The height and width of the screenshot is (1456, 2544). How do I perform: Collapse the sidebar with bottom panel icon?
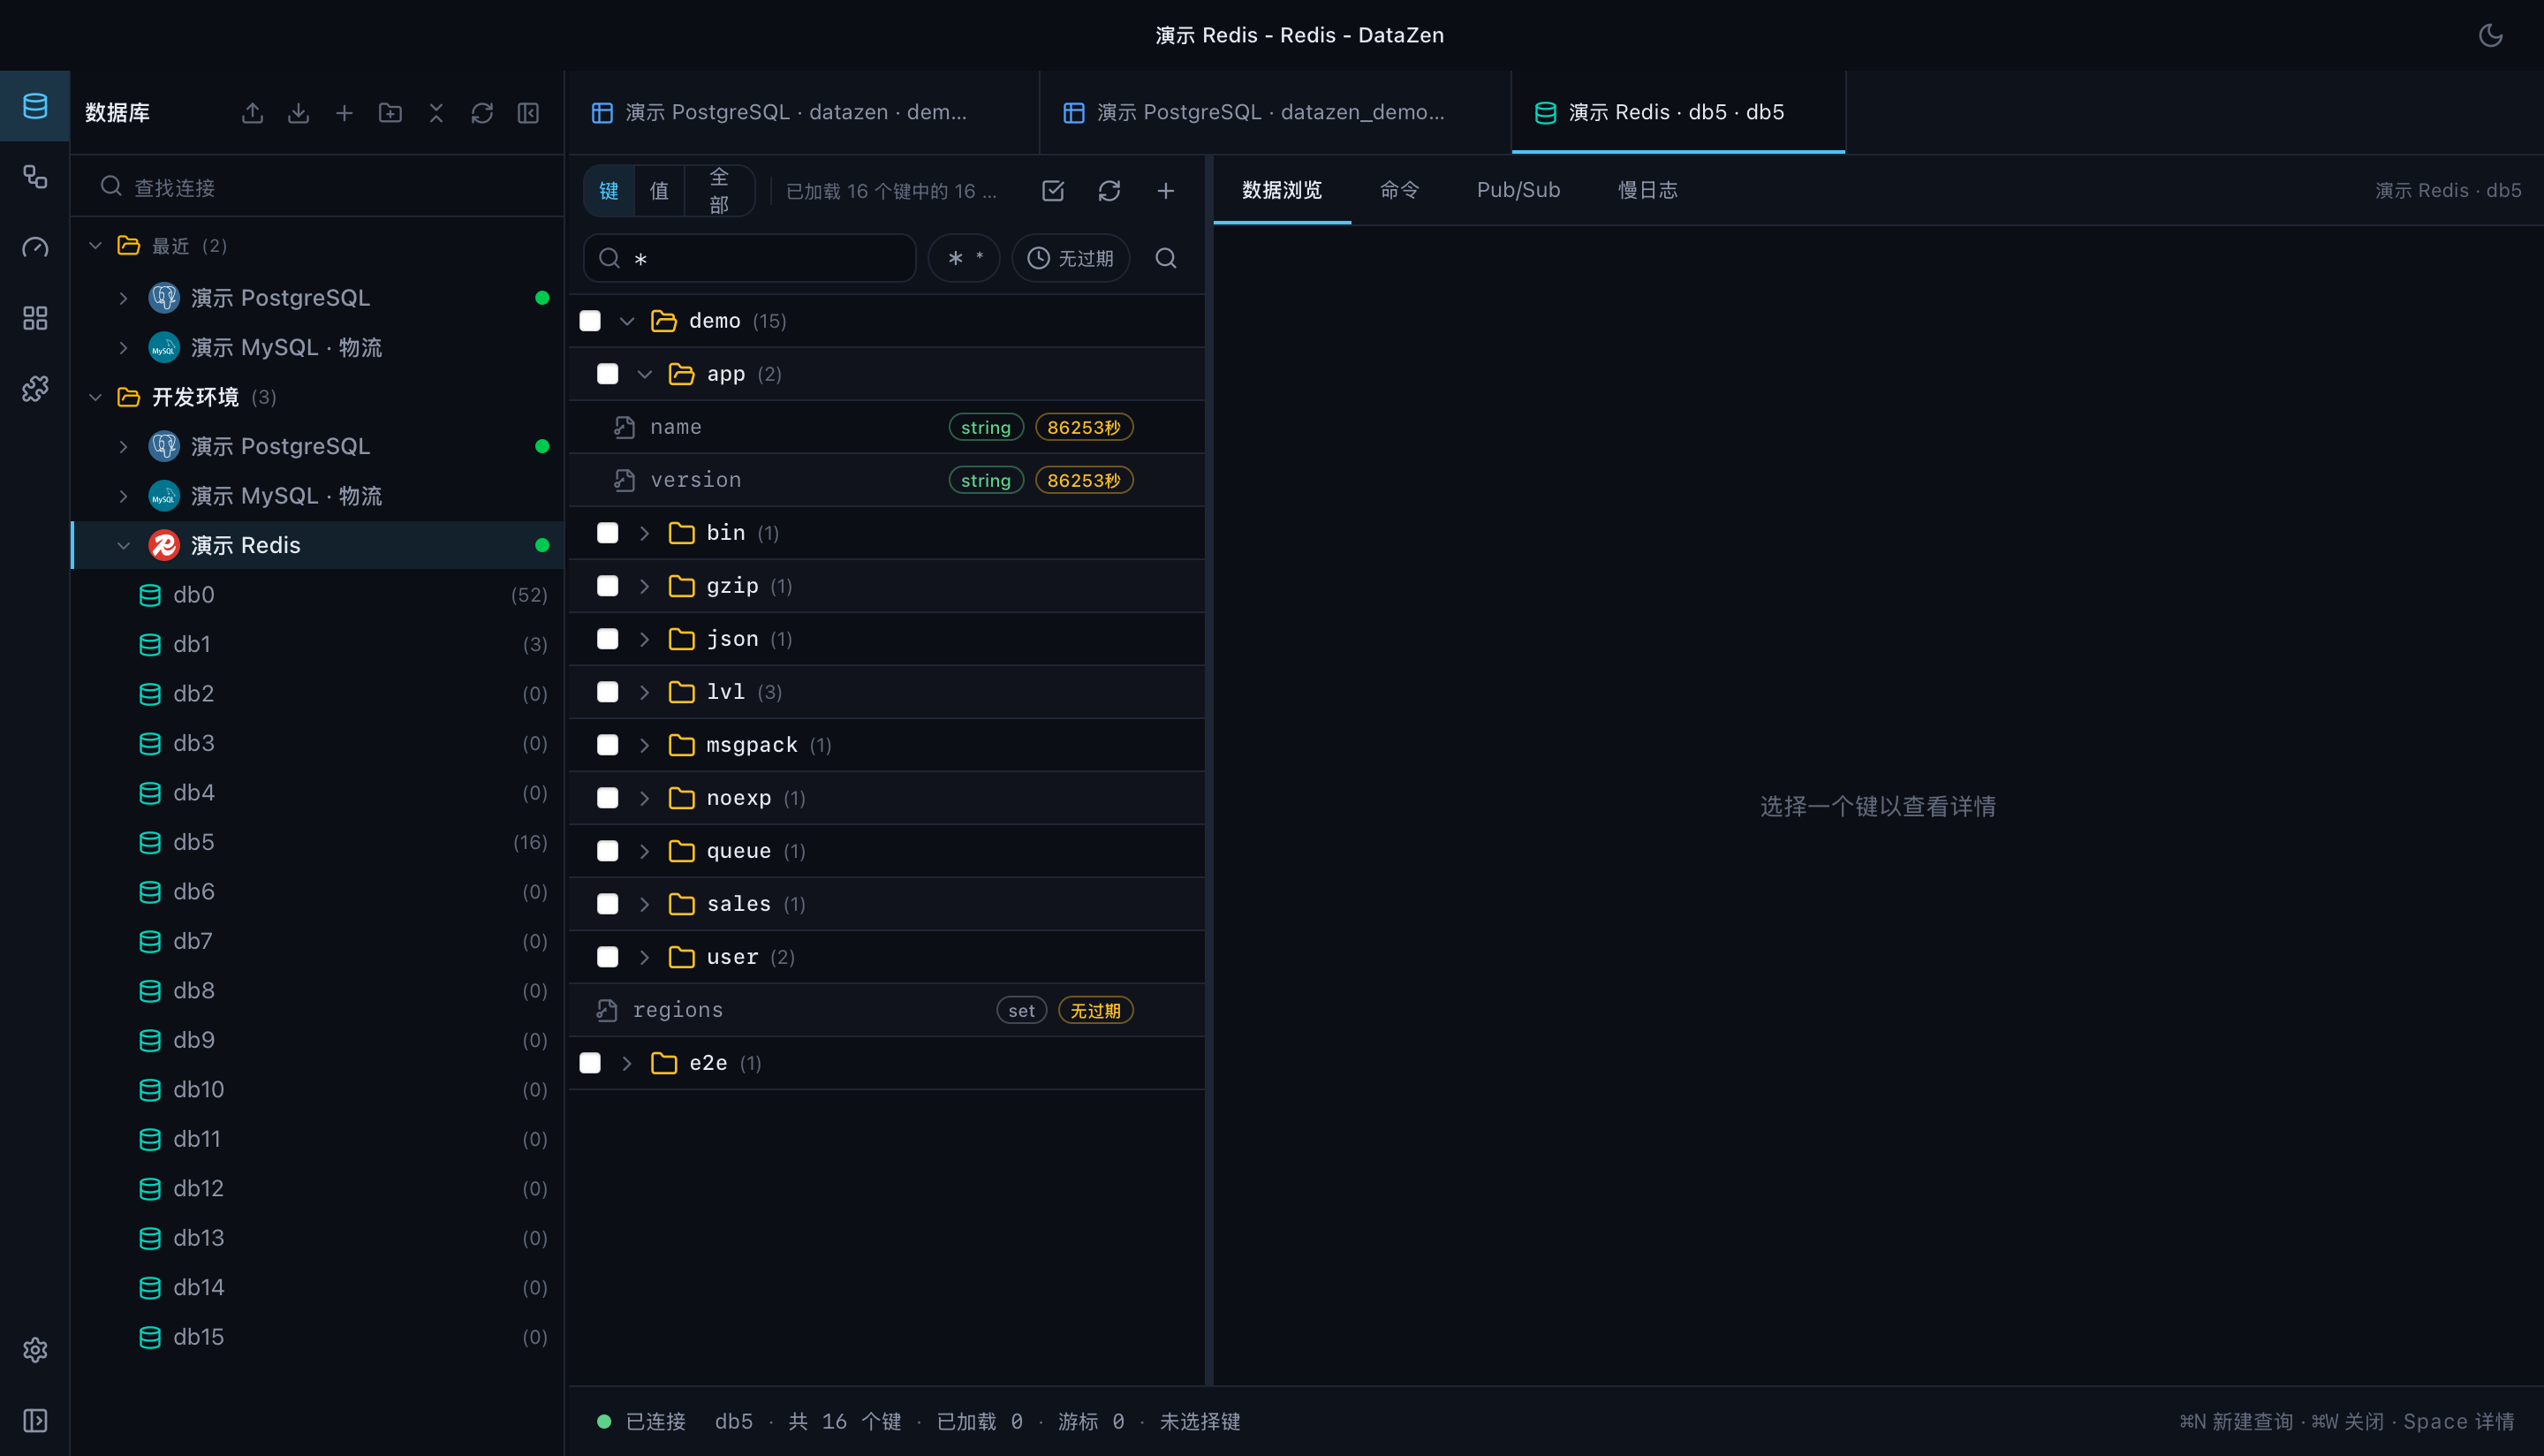coord(35,1421)
